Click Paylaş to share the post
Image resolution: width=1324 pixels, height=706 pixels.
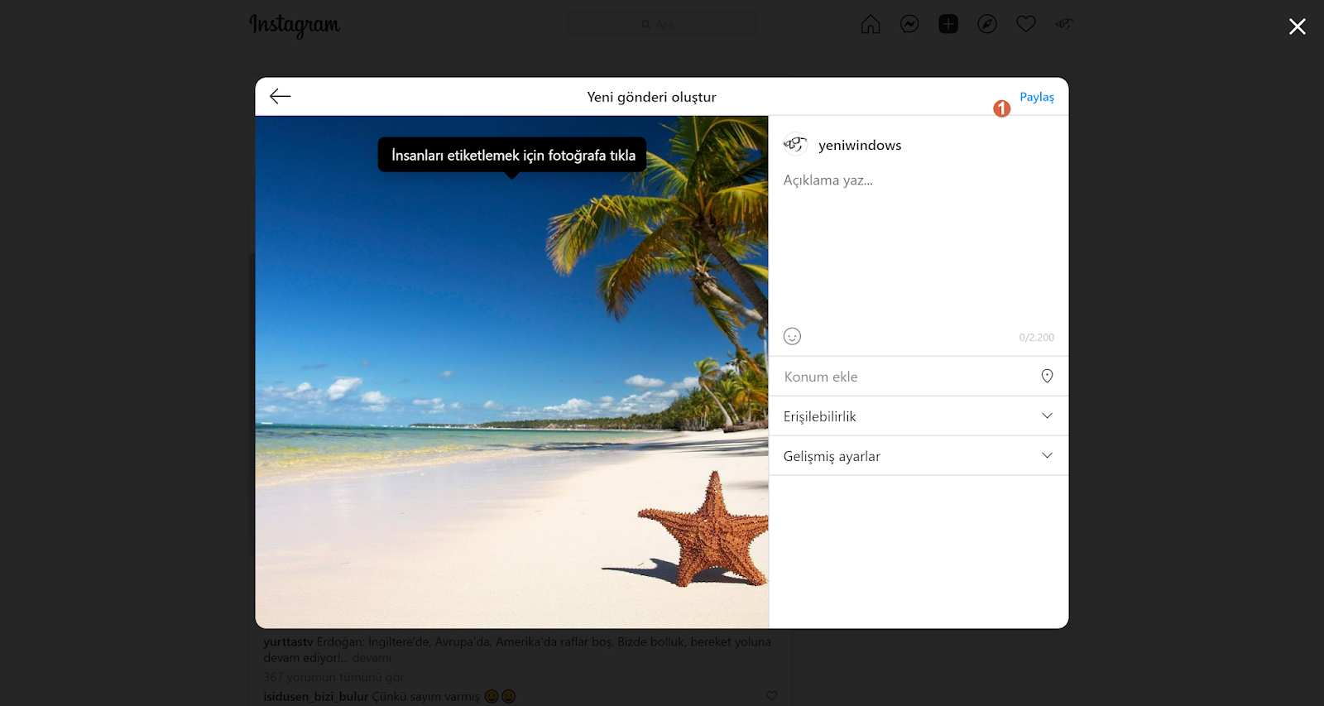tap(1037, 97)
